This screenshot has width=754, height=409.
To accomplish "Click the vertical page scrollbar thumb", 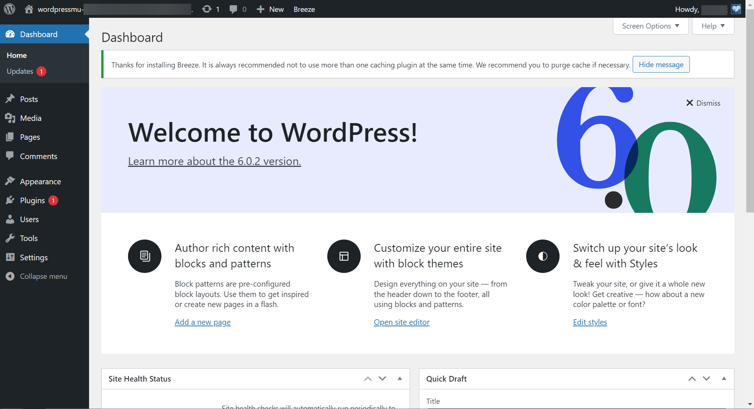I will click(750, 111).
